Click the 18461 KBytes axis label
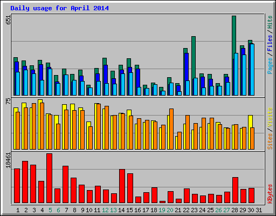Viewport: 276px width, 216px height. pyautogui.click(x=8, y=160)
